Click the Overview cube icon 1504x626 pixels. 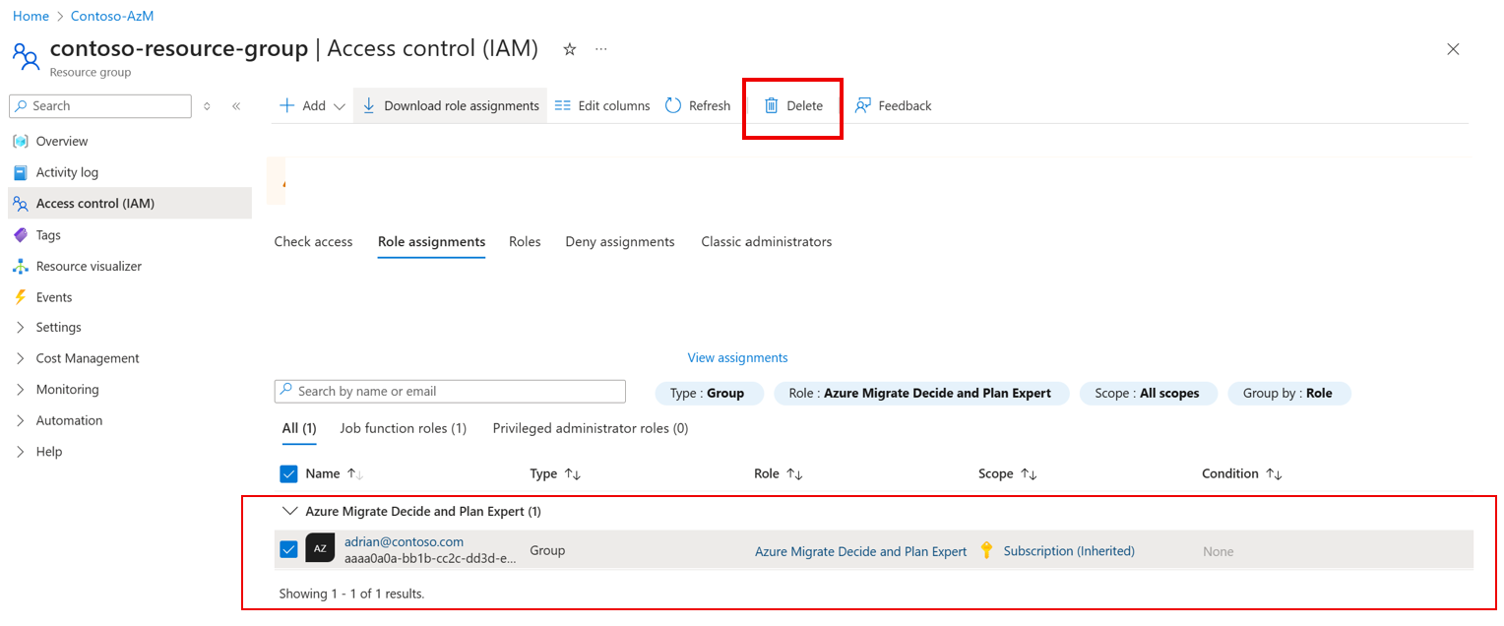(x=21, y=142)
